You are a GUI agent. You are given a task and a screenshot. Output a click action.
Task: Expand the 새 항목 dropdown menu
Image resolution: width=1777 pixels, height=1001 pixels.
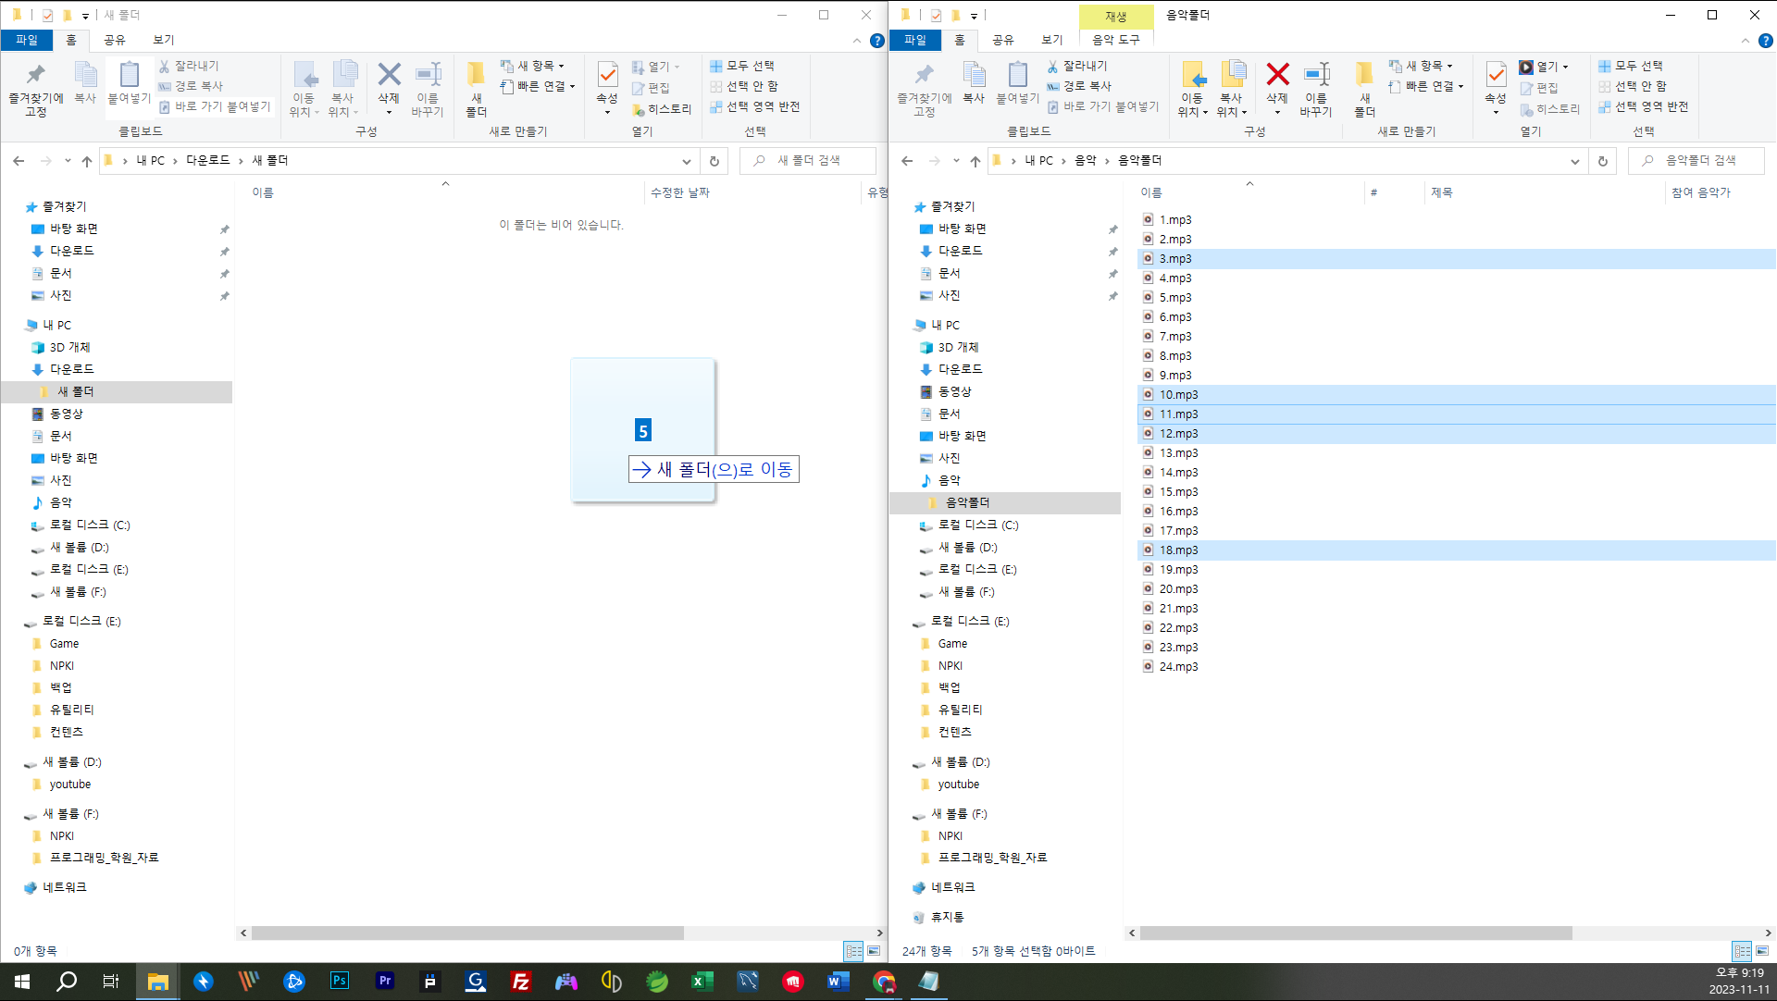point(1424,65)
